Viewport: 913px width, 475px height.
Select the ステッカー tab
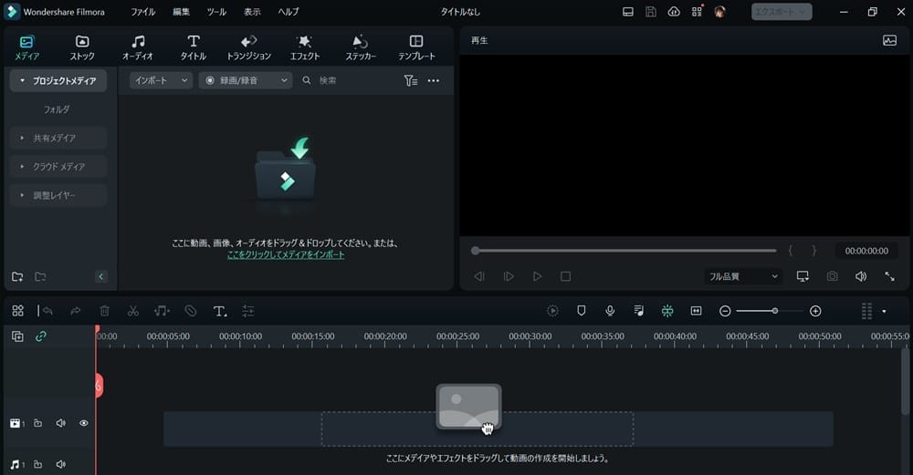(x=361, y=47)
